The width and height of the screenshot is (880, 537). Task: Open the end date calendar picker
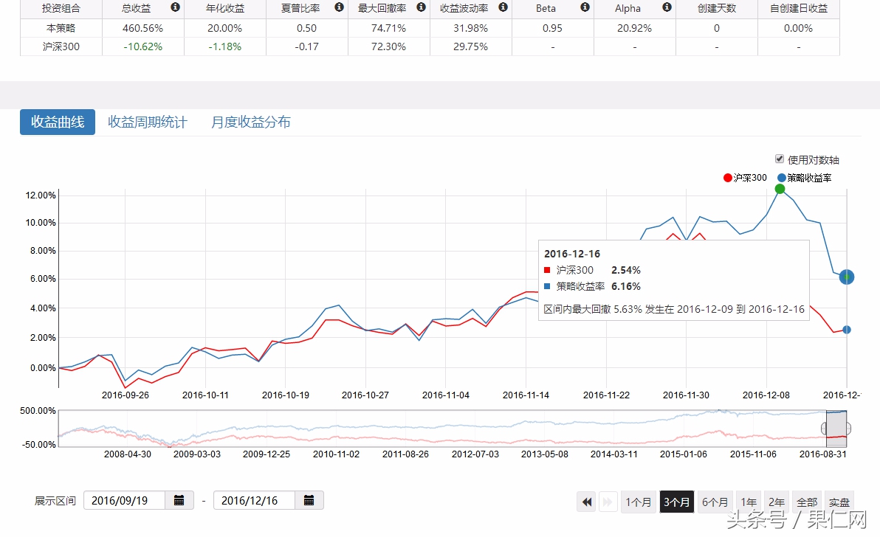coord(309,499)
